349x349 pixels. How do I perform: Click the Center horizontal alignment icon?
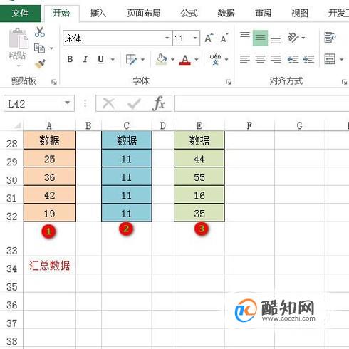[x=260, y=59]
